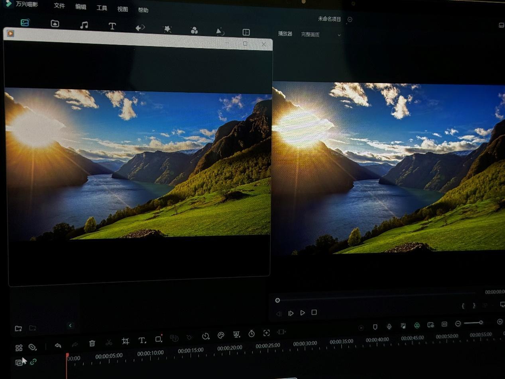The image size is (505, 379).
Task: Click the voiceover microphone icon
Action: pos(389,326)
